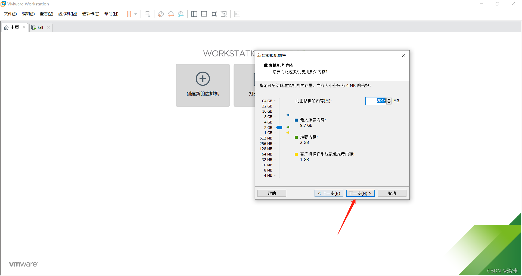Click the memory size input field
This screenshot has width=522, height=276.
[x=376, y=101]
